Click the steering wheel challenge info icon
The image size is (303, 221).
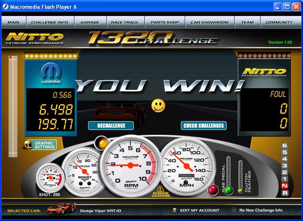point(234,210)
